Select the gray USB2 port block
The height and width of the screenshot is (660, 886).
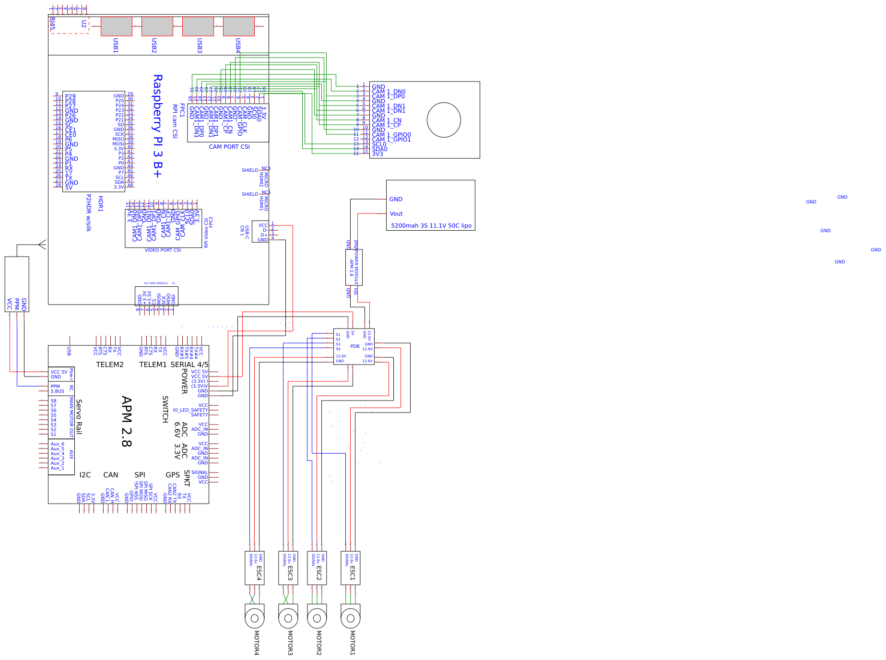(x=157, y=26)
